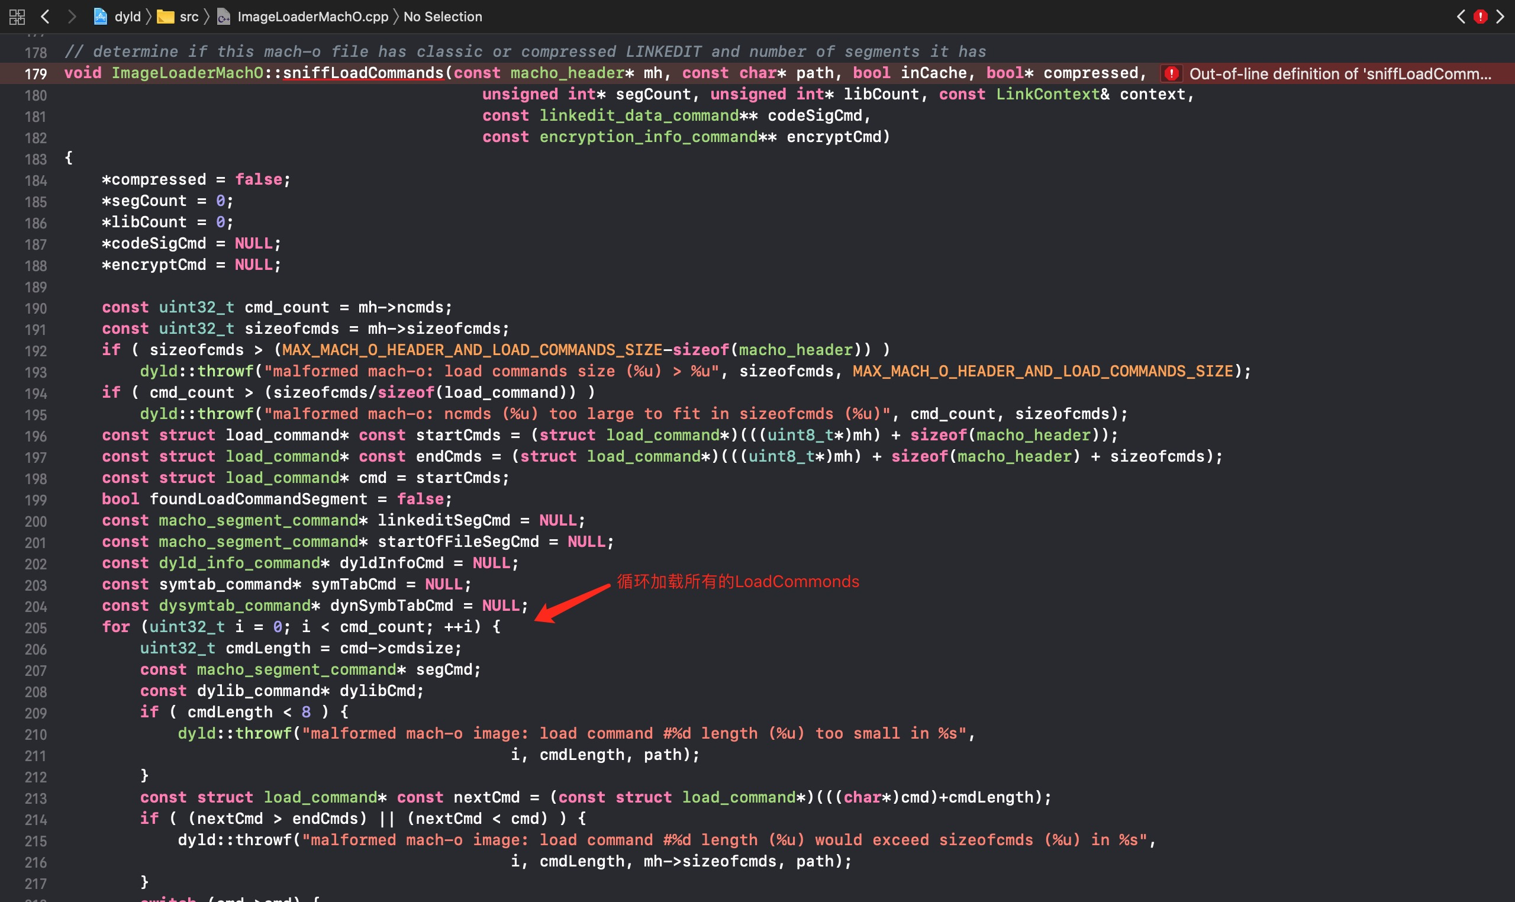The image size is (1515, 902).
Task: Expand the Out-of-line definition error message
Action: [x=1339, y=73]
